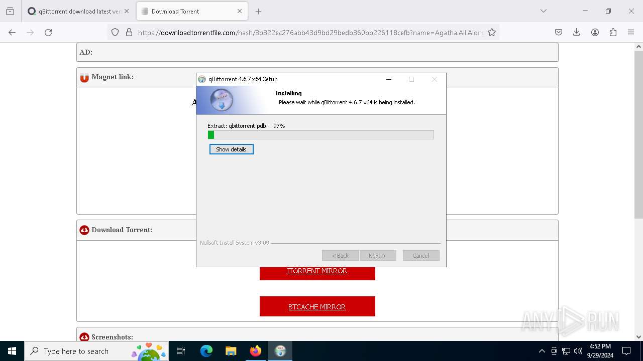Close the qBittorrent download tab
The image size is (643, 361).
[x=126, y=11]
